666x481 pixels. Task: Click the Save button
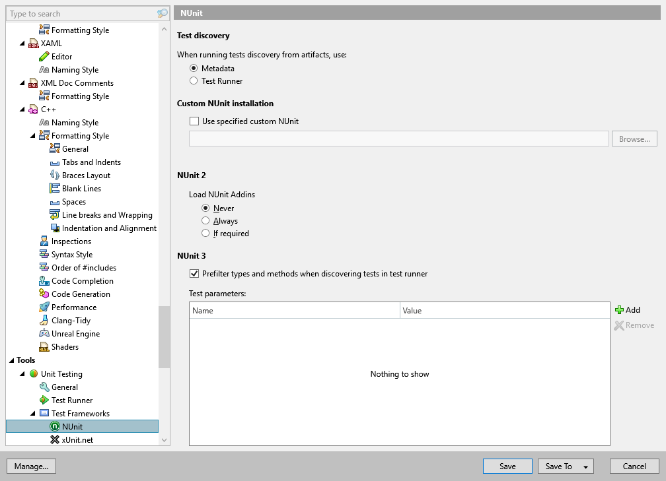click(507, 466)
